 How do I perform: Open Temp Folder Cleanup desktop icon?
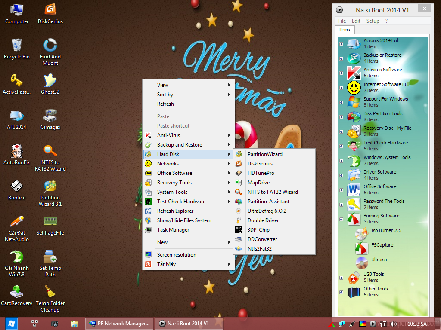(x=50, y=299)
